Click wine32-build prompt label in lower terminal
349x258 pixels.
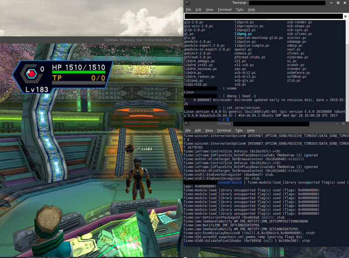tap(230, 182)
